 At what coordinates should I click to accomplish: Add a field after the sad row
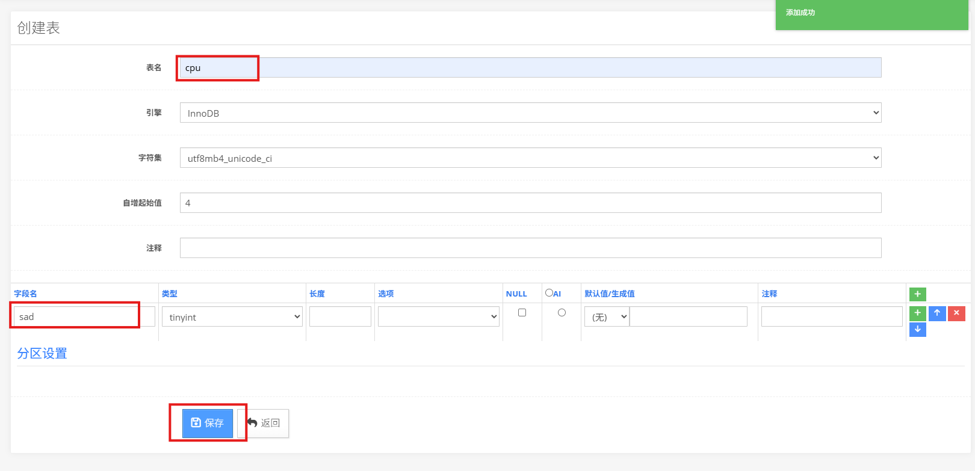tap(917, 313)
